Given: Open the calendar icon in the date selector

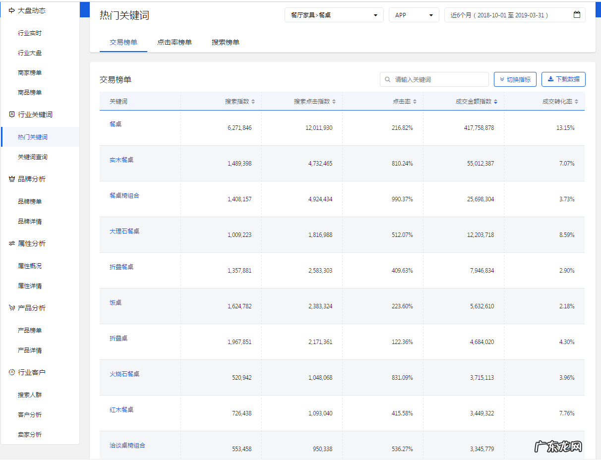Looking at the screenshot, I should (x=577, y=14).
